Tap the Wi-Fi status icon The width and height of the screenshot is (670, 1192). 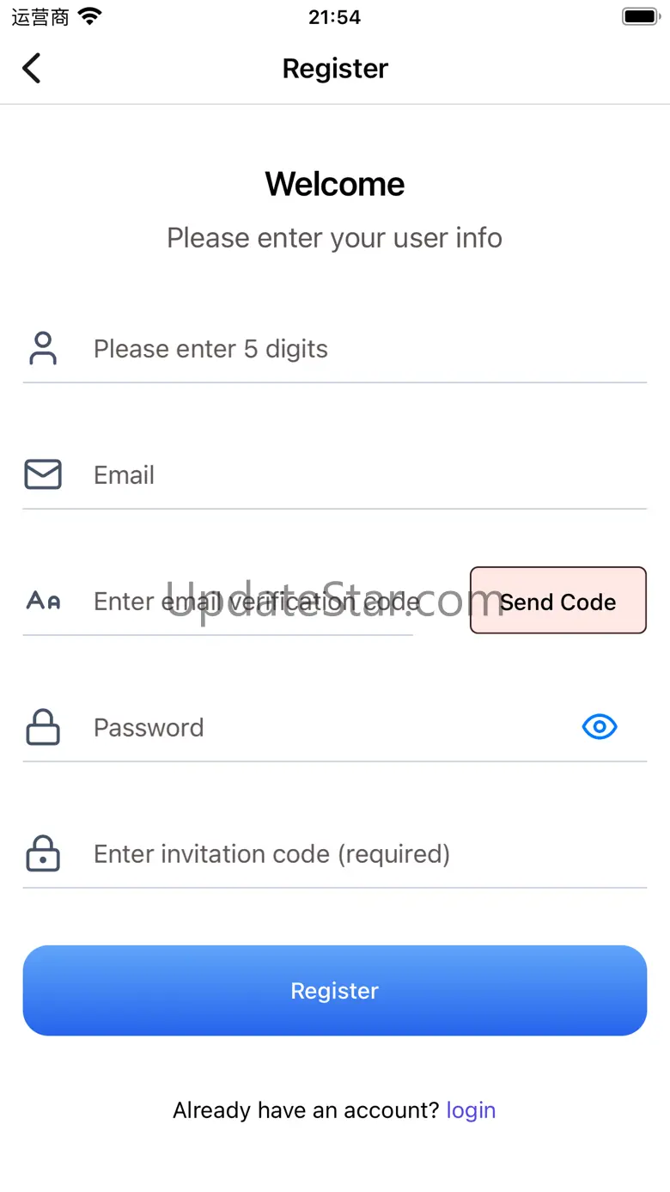pyautogui.click(x=89, y=16)
